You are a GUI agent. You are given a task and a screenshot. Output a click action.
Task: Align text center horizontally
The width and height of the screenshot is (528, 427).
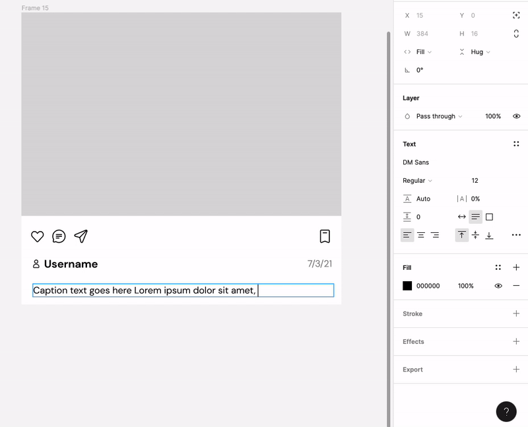pos(421,235)
